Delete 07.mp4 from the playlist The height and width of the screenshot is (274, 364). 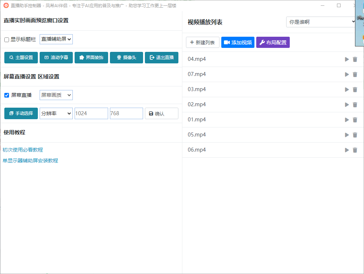[355, 75]
